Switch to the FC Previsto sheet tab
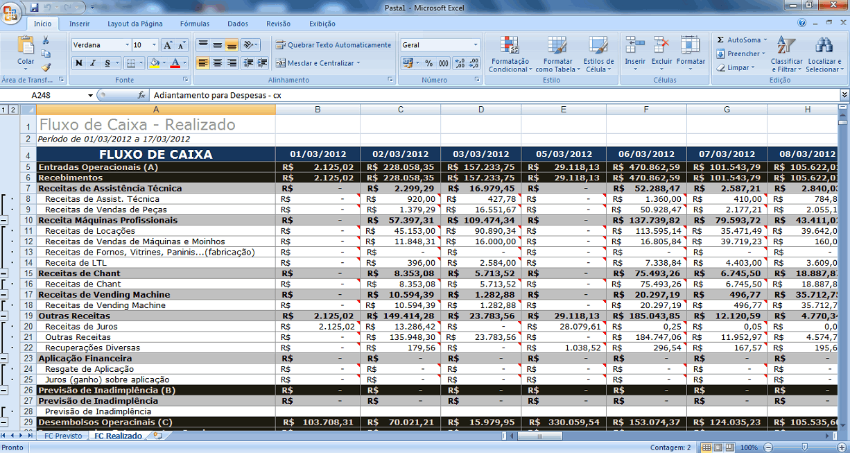Screen dimensions: 850x453 [63, 436]
